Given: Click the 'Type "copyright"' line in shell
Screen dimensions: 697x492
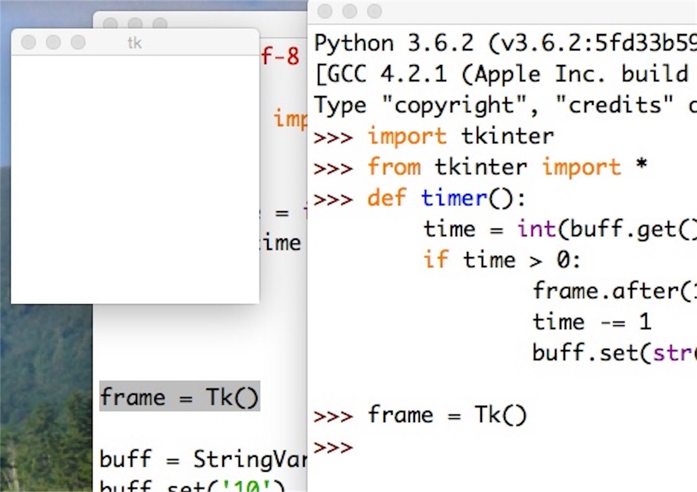Looking at the screenshot, I should [505, 105].
